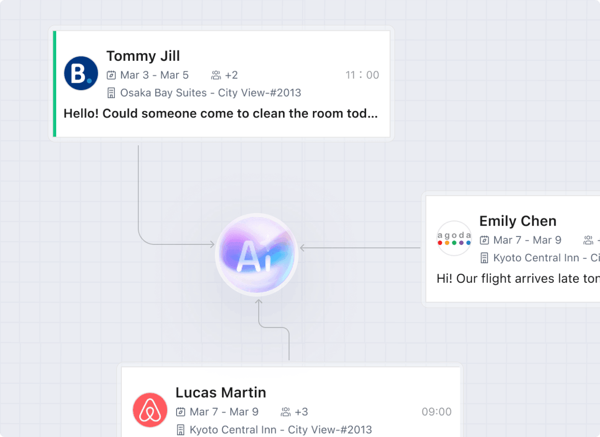Open the room cleaning request message

click(x=220, y=113)
